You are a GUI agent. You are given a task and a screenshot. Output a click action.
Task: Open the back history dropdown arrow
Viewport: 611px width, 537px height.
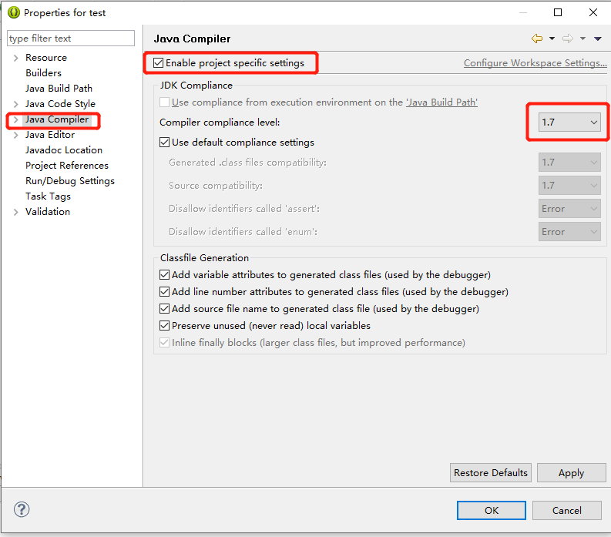click(552, 39)
